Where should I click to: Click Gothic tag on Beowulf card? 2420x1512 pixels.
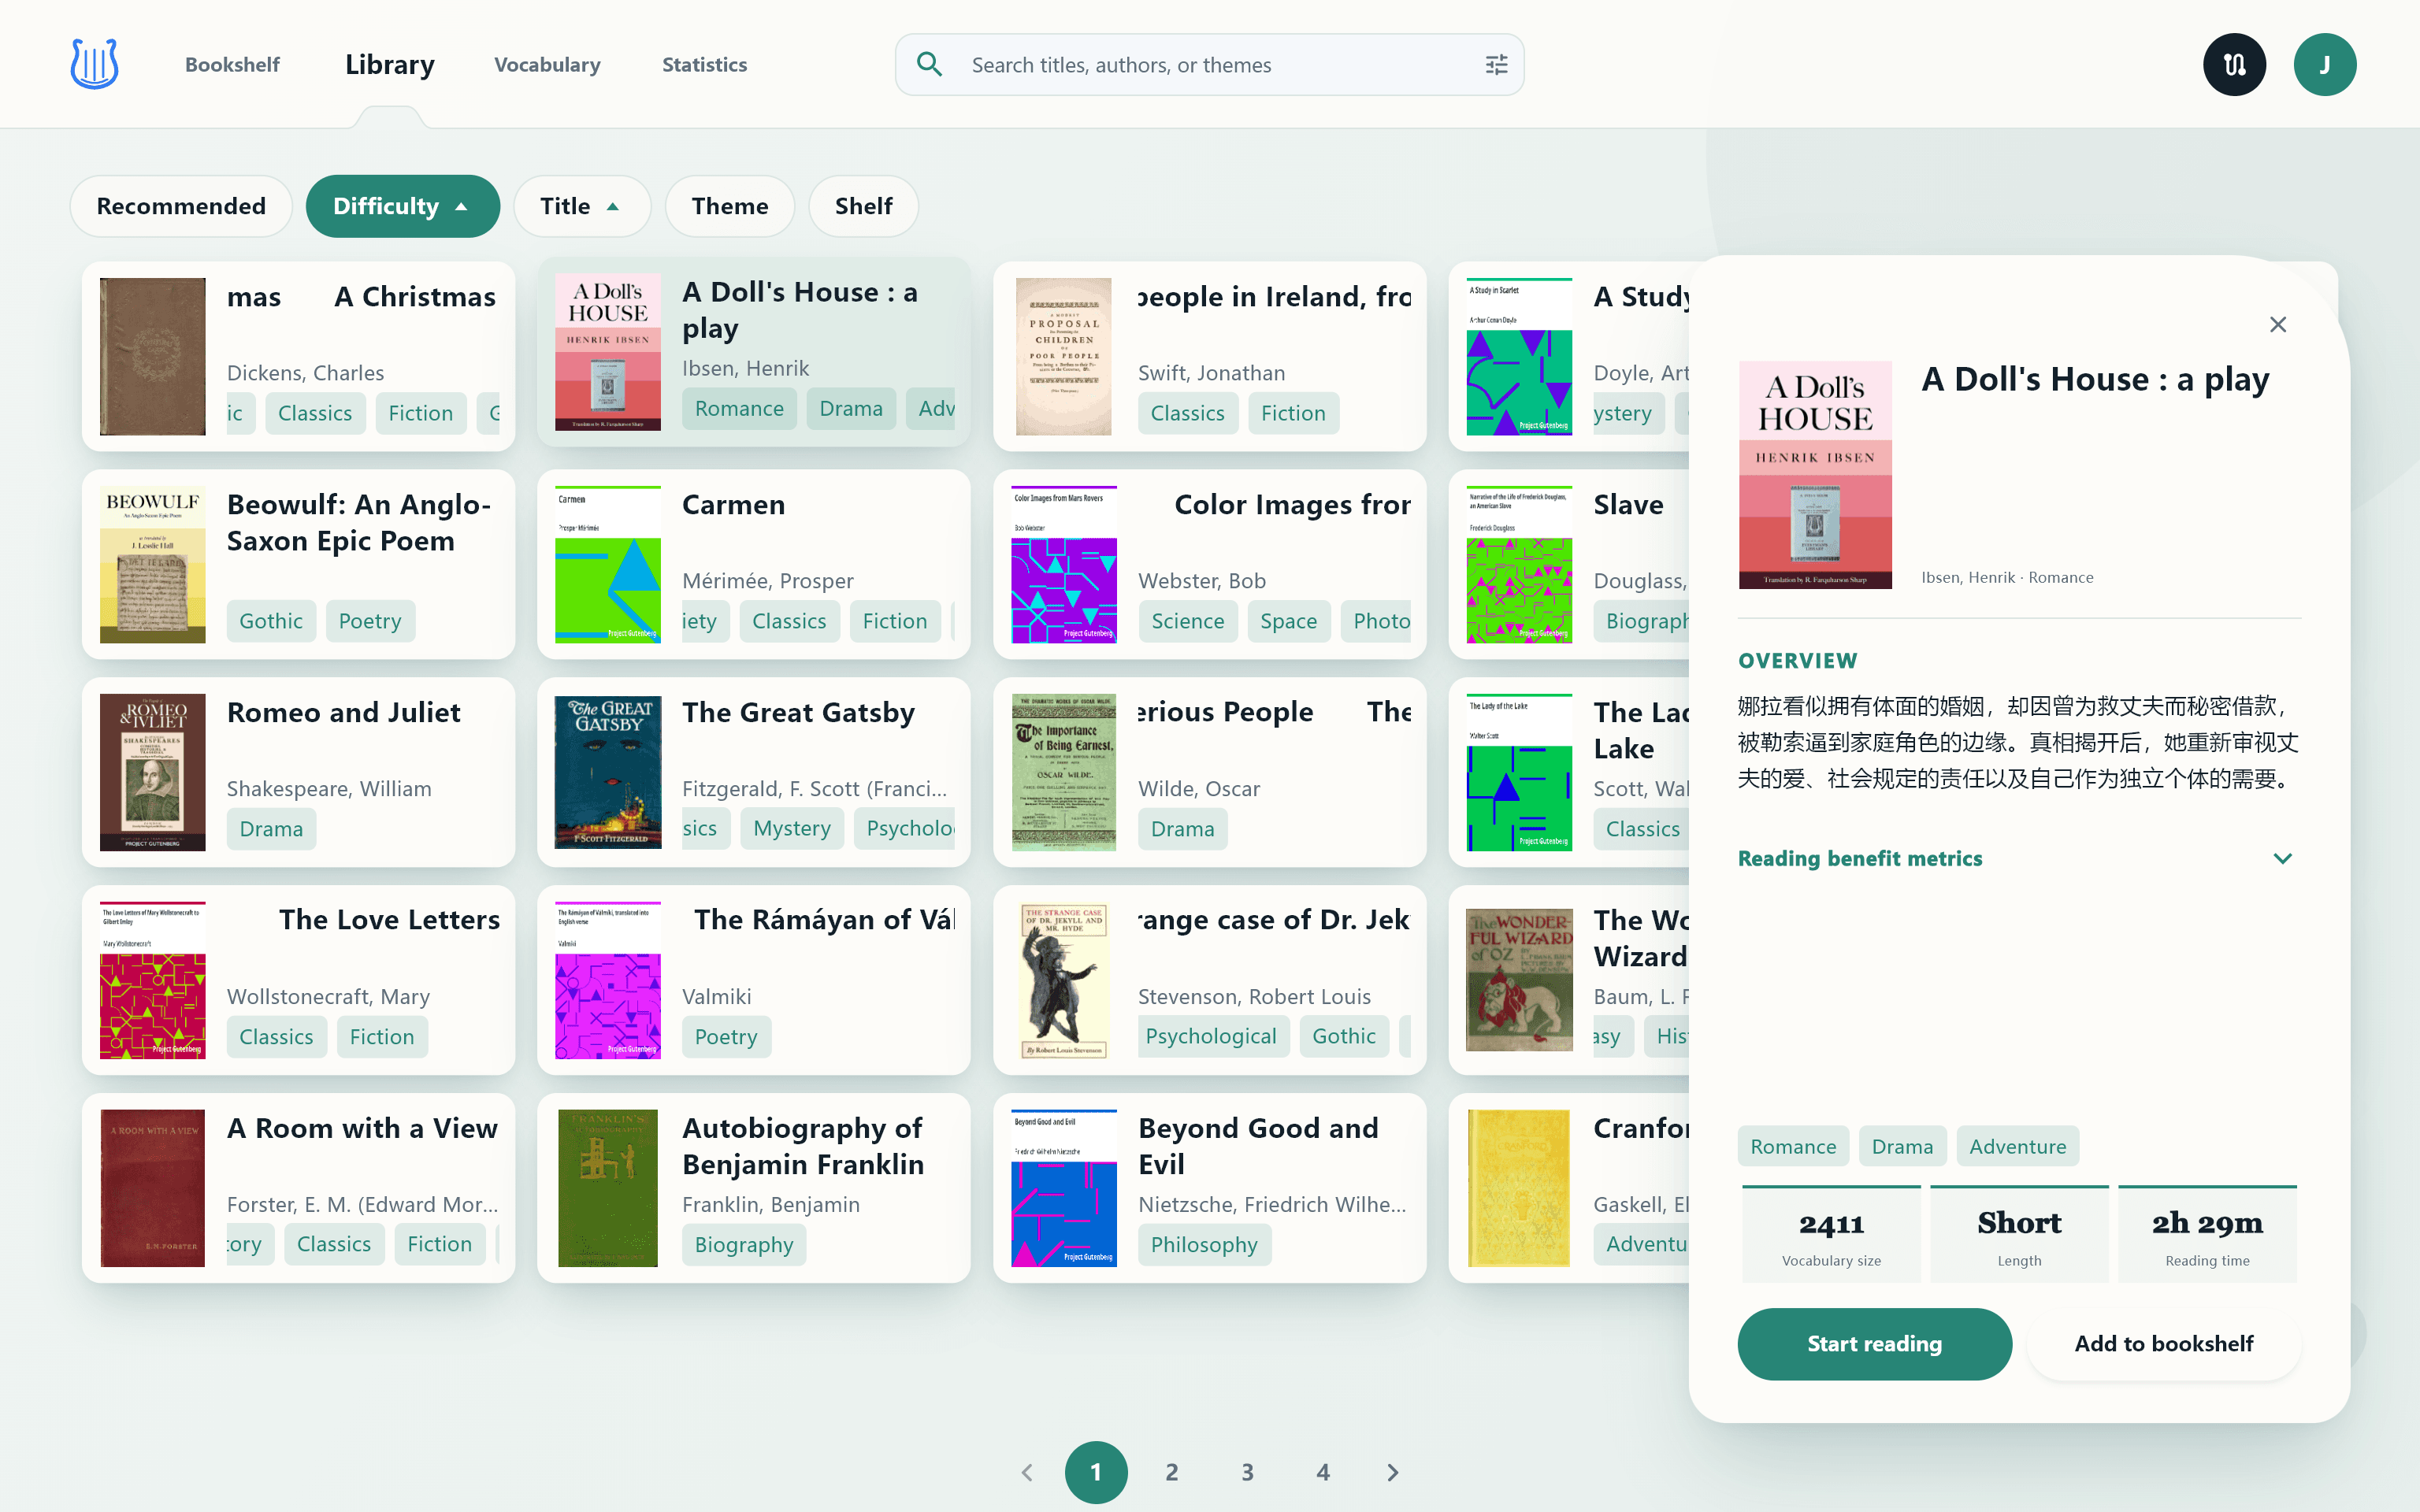pyautogui.click(x=271, y=621)
